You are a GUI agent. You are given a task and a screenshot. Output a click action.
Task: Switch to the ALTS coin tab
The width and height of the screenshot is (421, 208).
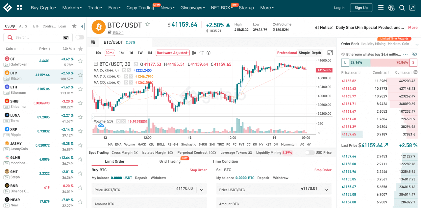tap(23, 26)
